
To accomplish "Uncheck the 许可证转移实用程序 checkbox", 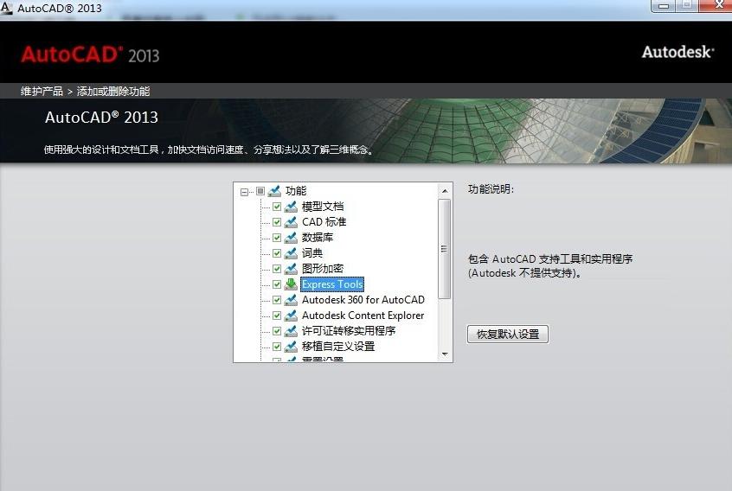I will pos(277,331).
